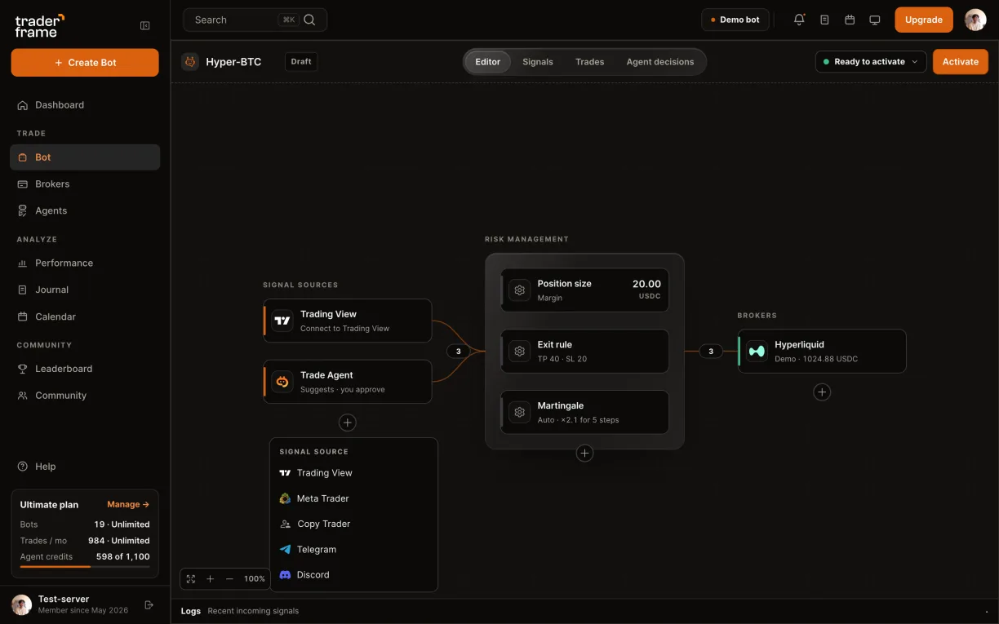
Task: Expand the Ready to activate dropdown
Action: coord(871,62)
